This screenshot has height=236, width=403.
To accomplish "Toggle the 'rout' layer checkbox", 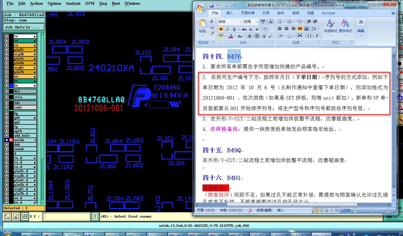I will [7, 107].
